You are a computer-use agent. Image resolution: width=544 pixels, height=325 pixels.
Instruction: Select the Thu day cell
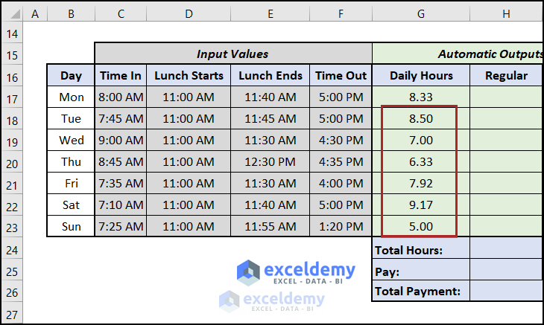(x=71, y=161)
